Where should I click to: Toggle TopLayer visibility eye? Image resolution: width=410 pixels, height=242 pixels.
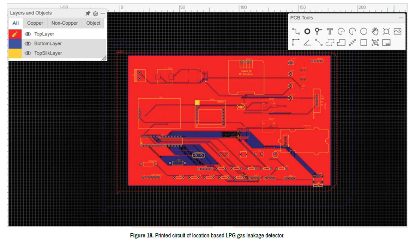tap(28, 34)
